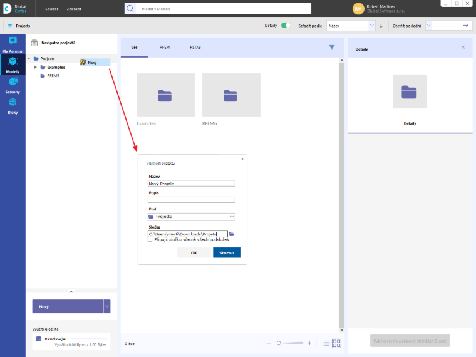Screen dimensions: 476x357
Task: Open the RFEM6 folder thumbnail
Action: [x=231, y=95]
